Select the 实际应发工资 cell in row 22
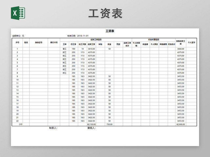210x157 pixels. point(181,121)
